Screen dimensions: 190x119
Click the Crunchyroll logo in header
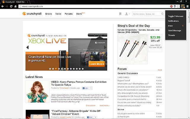click(32, 14)
